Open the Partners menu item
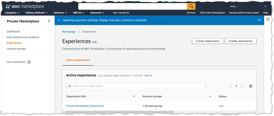Image resolution: width=274 pixels, height=116 pixels. coord(191,13)
